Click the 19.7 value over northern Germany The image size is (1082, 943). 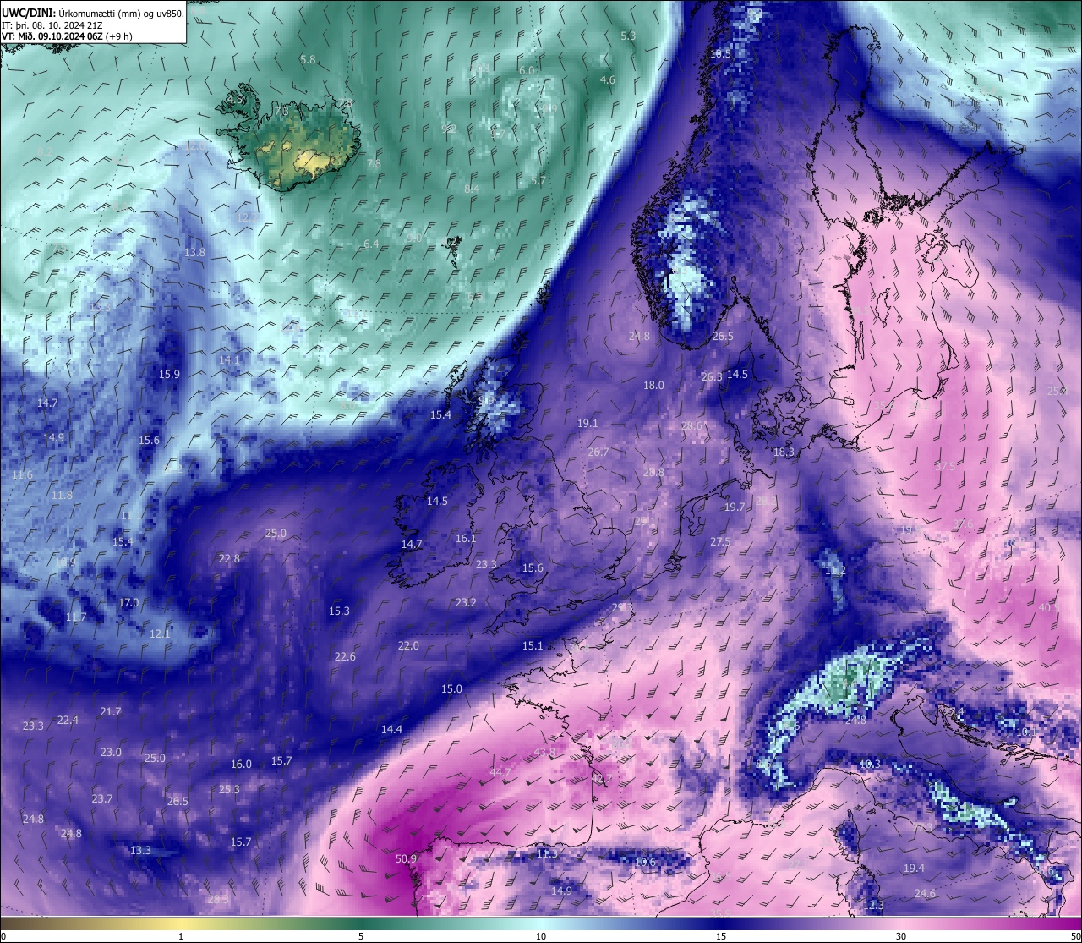pyautogui.click(x=735, y=507)
